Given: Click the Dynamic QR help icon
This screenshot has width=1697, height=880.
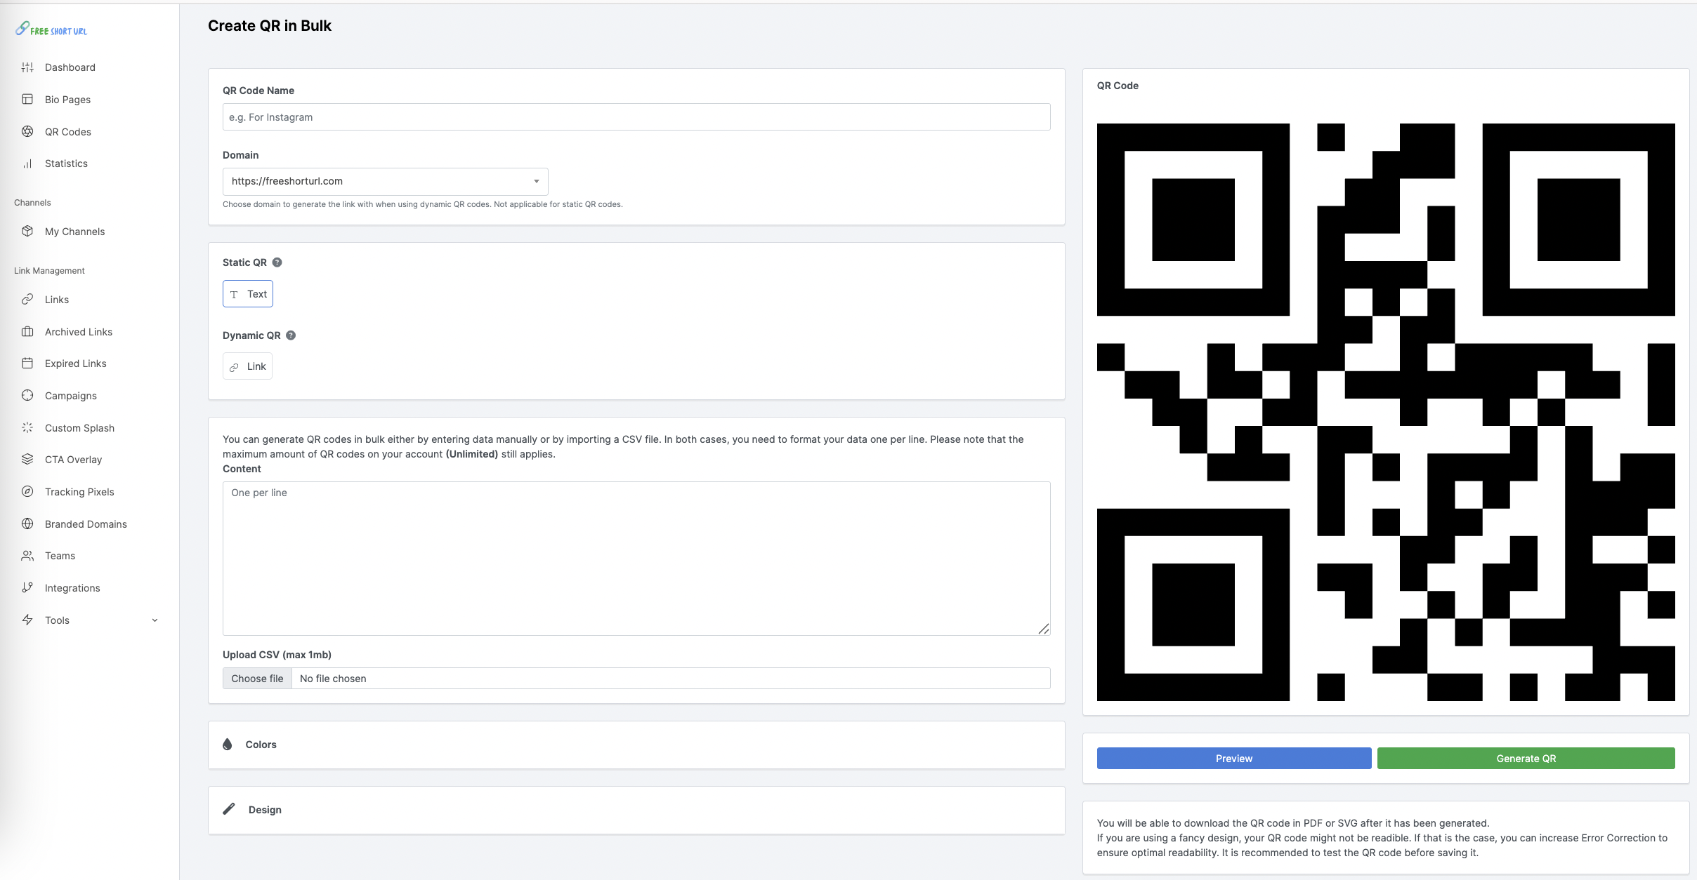Looking at the screenshot, I should click(291, 335).
